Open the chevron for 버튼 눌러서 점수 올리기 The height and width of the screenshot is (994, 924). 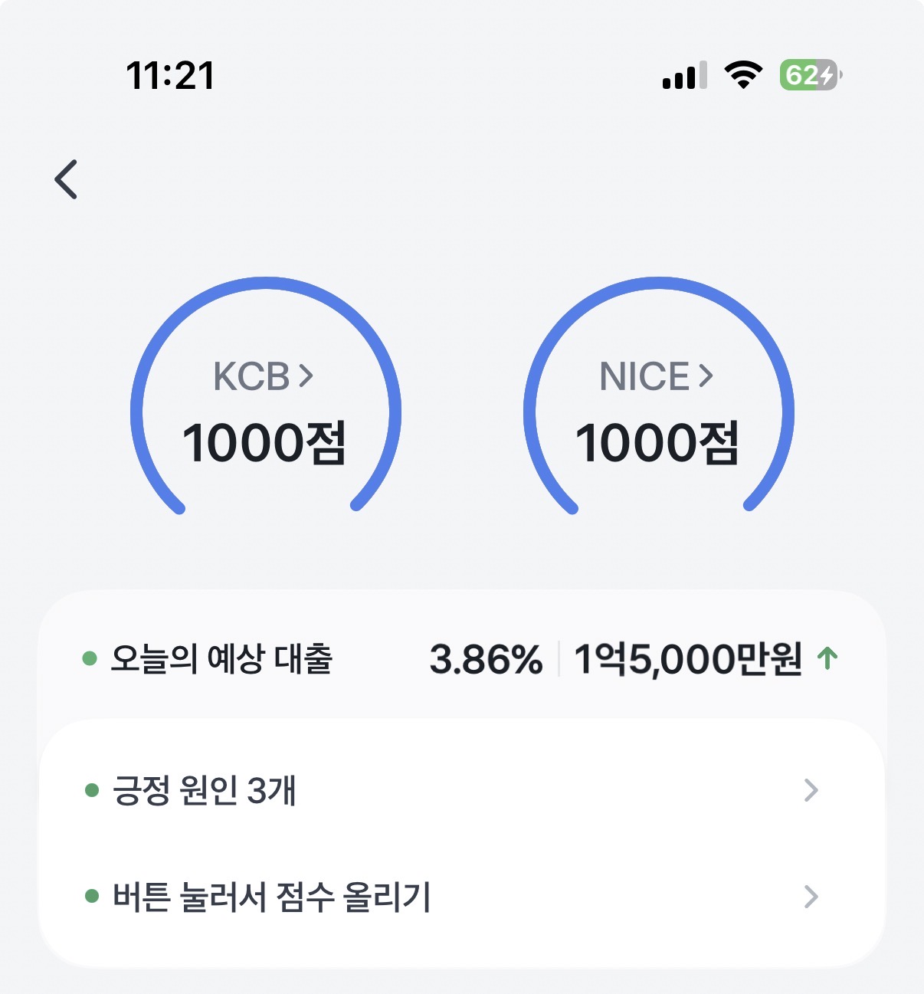coord(811,896)
